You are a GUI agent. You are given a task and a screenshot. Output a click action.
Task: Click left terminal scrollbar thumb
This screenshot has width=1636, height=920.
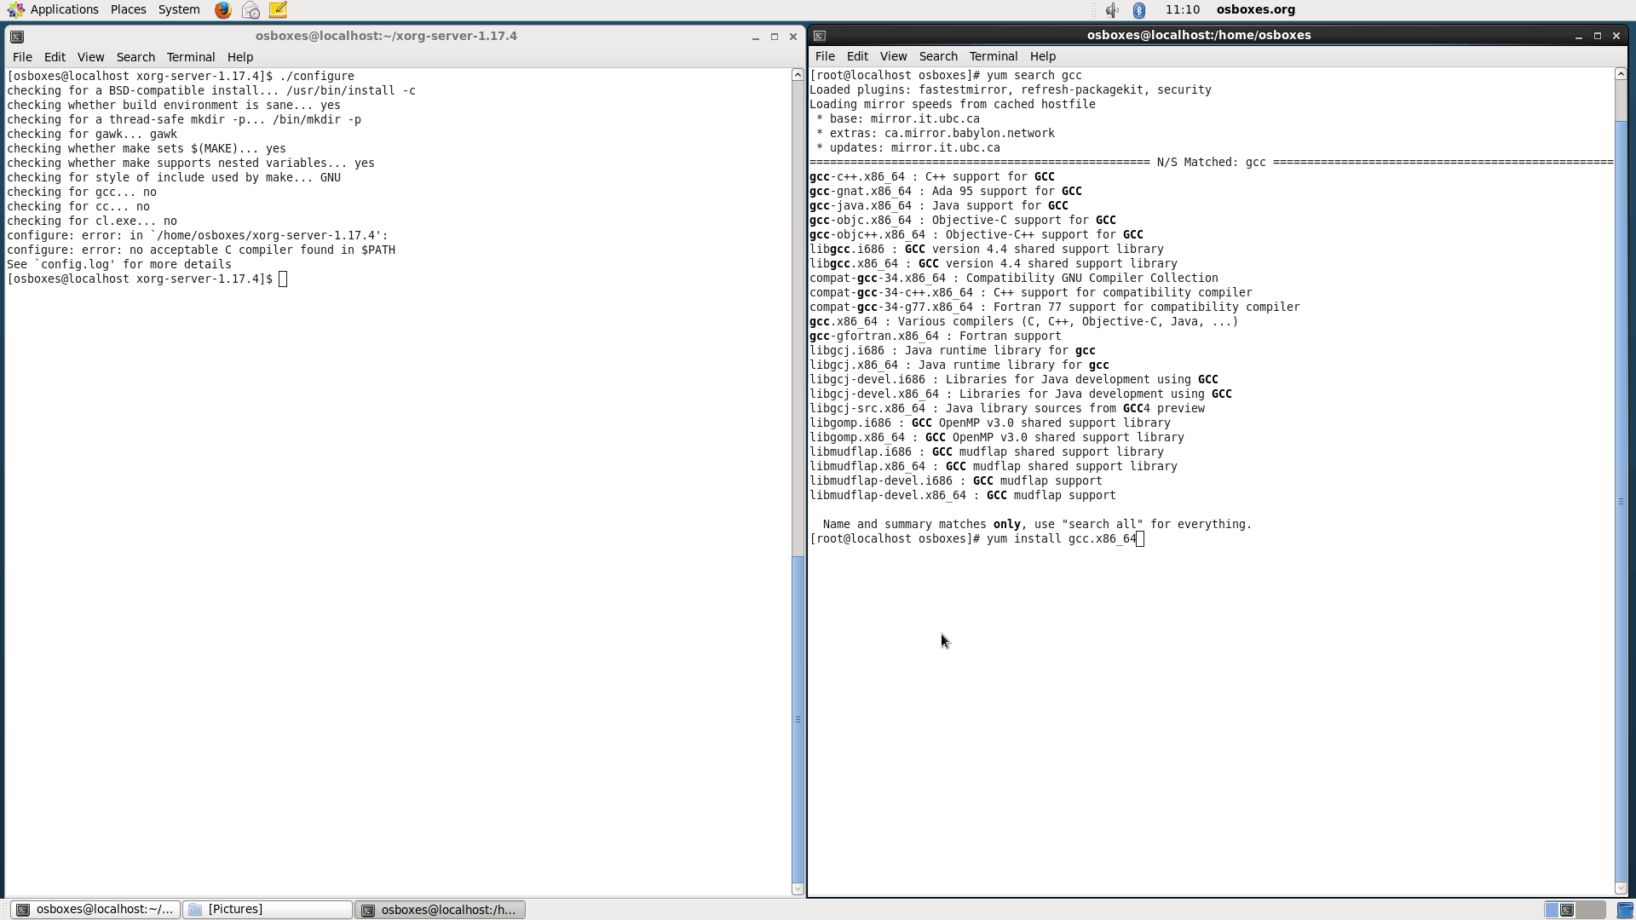pos(798,719)
